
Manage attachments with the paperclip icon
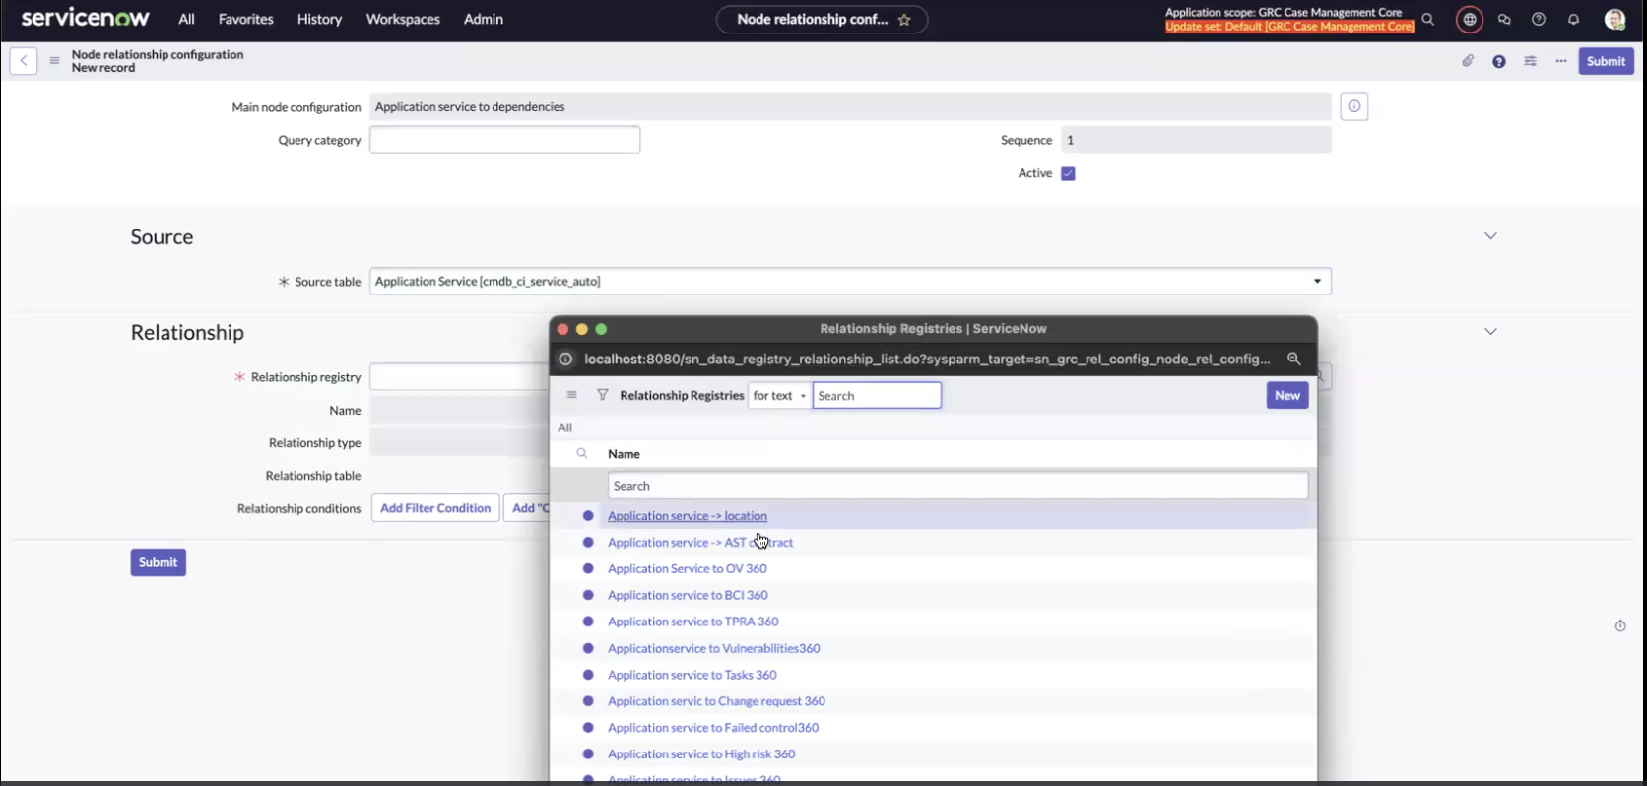tap(1468, 61)
